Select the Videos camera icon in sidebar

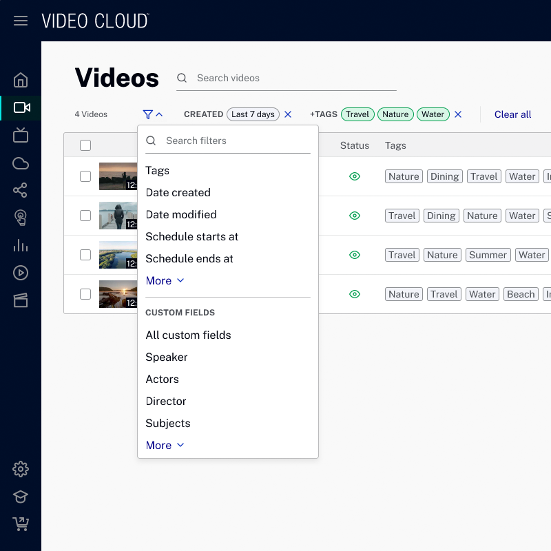pyautogui.click(x=21, y=107)
